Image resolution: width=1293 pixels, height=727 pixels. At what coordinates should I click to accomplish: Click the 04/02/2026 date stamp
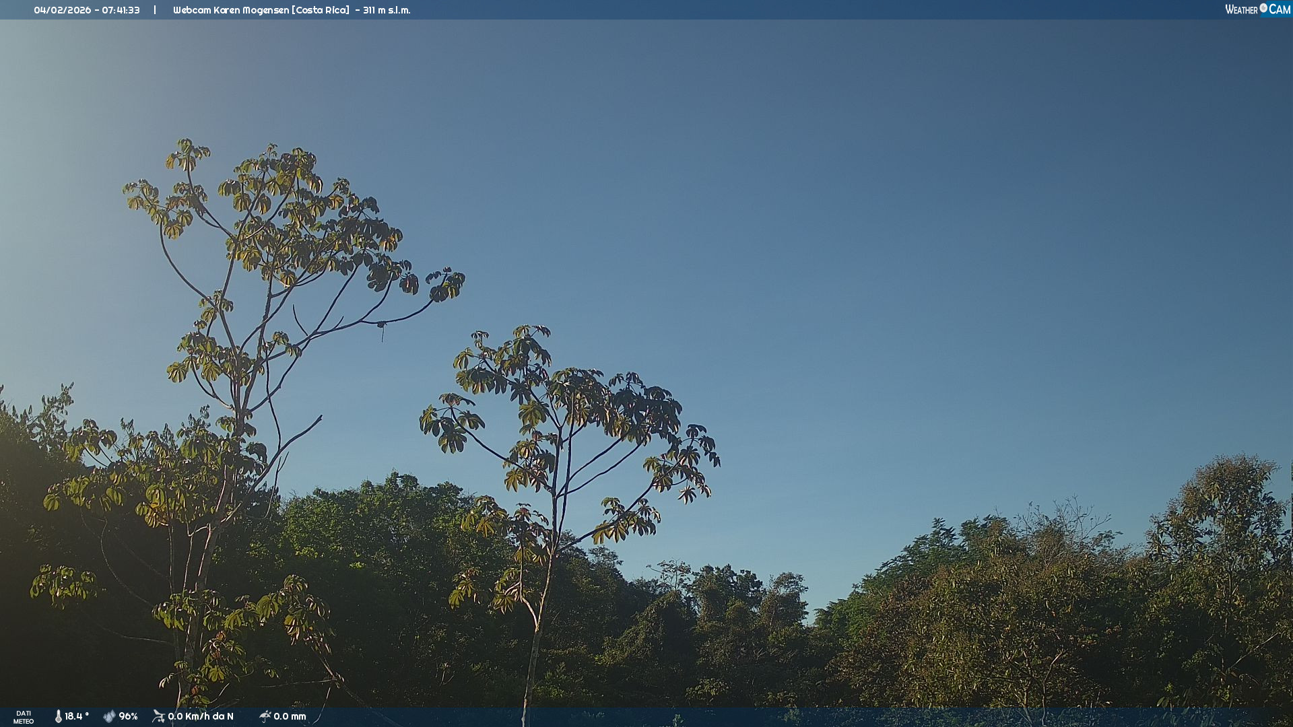[62, 10]
